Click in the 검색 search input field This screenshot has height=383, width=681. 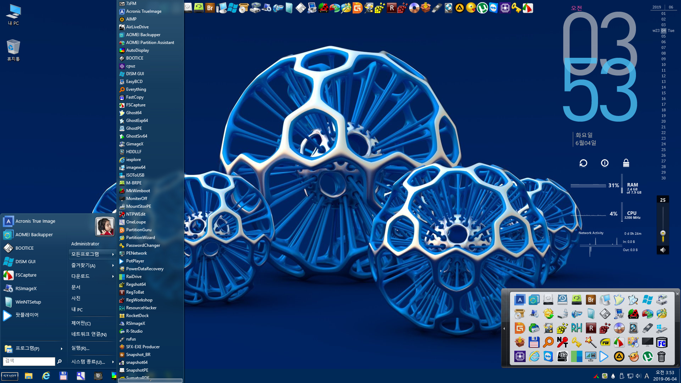29,361
